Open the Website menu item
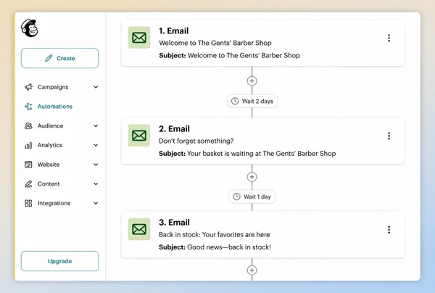The image size is (435, 293). [61, 165]
